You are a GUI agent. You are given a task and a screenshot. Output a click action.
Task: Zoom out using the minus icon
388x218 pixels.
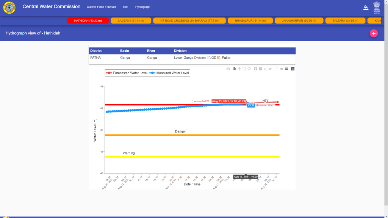pyautogui.click(x=261, y=69)
